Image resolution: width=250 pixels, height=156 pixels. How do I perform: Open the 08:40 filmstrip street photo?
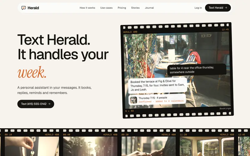pos(90,146)
